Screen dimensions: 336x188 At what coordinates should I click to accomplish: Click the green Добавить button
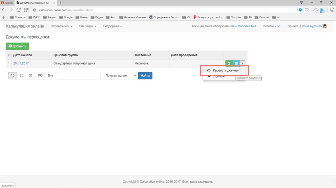[x=17, y=47]
